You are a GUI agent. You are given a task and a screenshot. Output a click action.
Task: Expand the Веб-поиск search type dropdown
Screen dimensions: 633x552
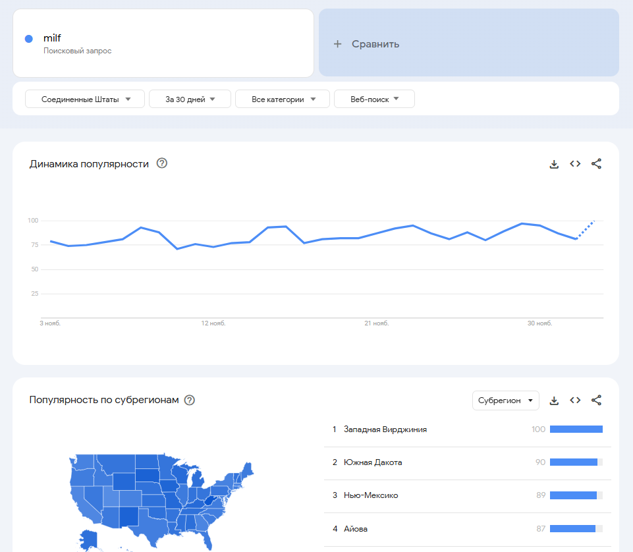pos(374,99)
